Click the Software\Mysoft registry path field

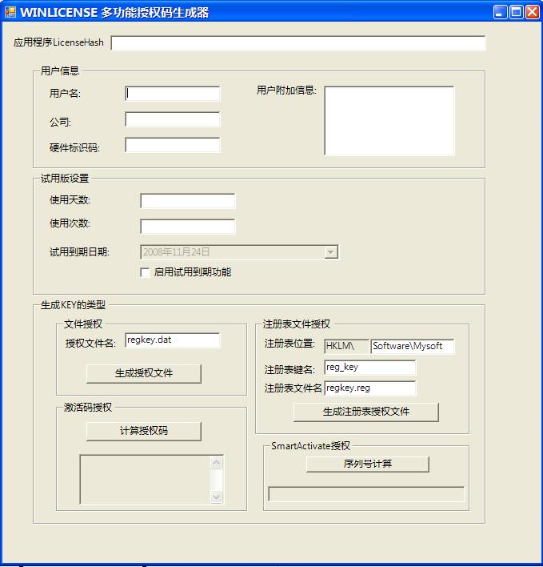[413, 347]
